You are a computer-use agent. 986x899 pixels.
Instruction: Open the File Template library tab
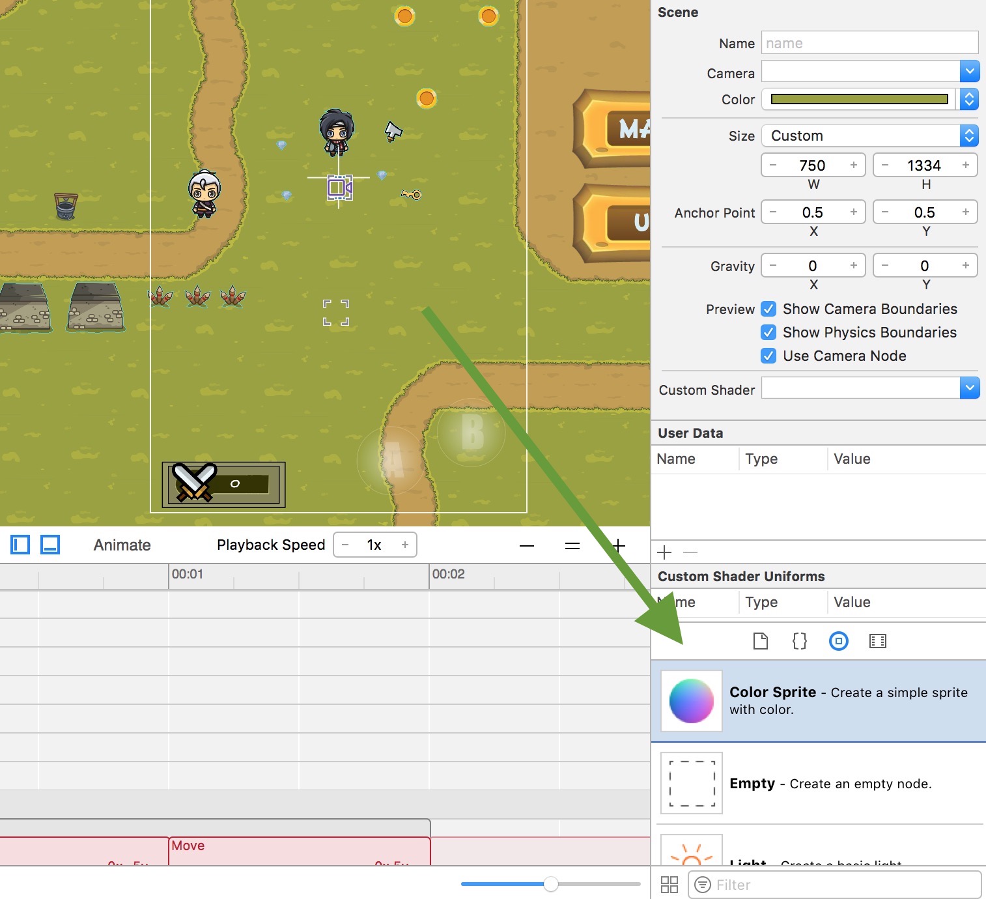(760, 641)
